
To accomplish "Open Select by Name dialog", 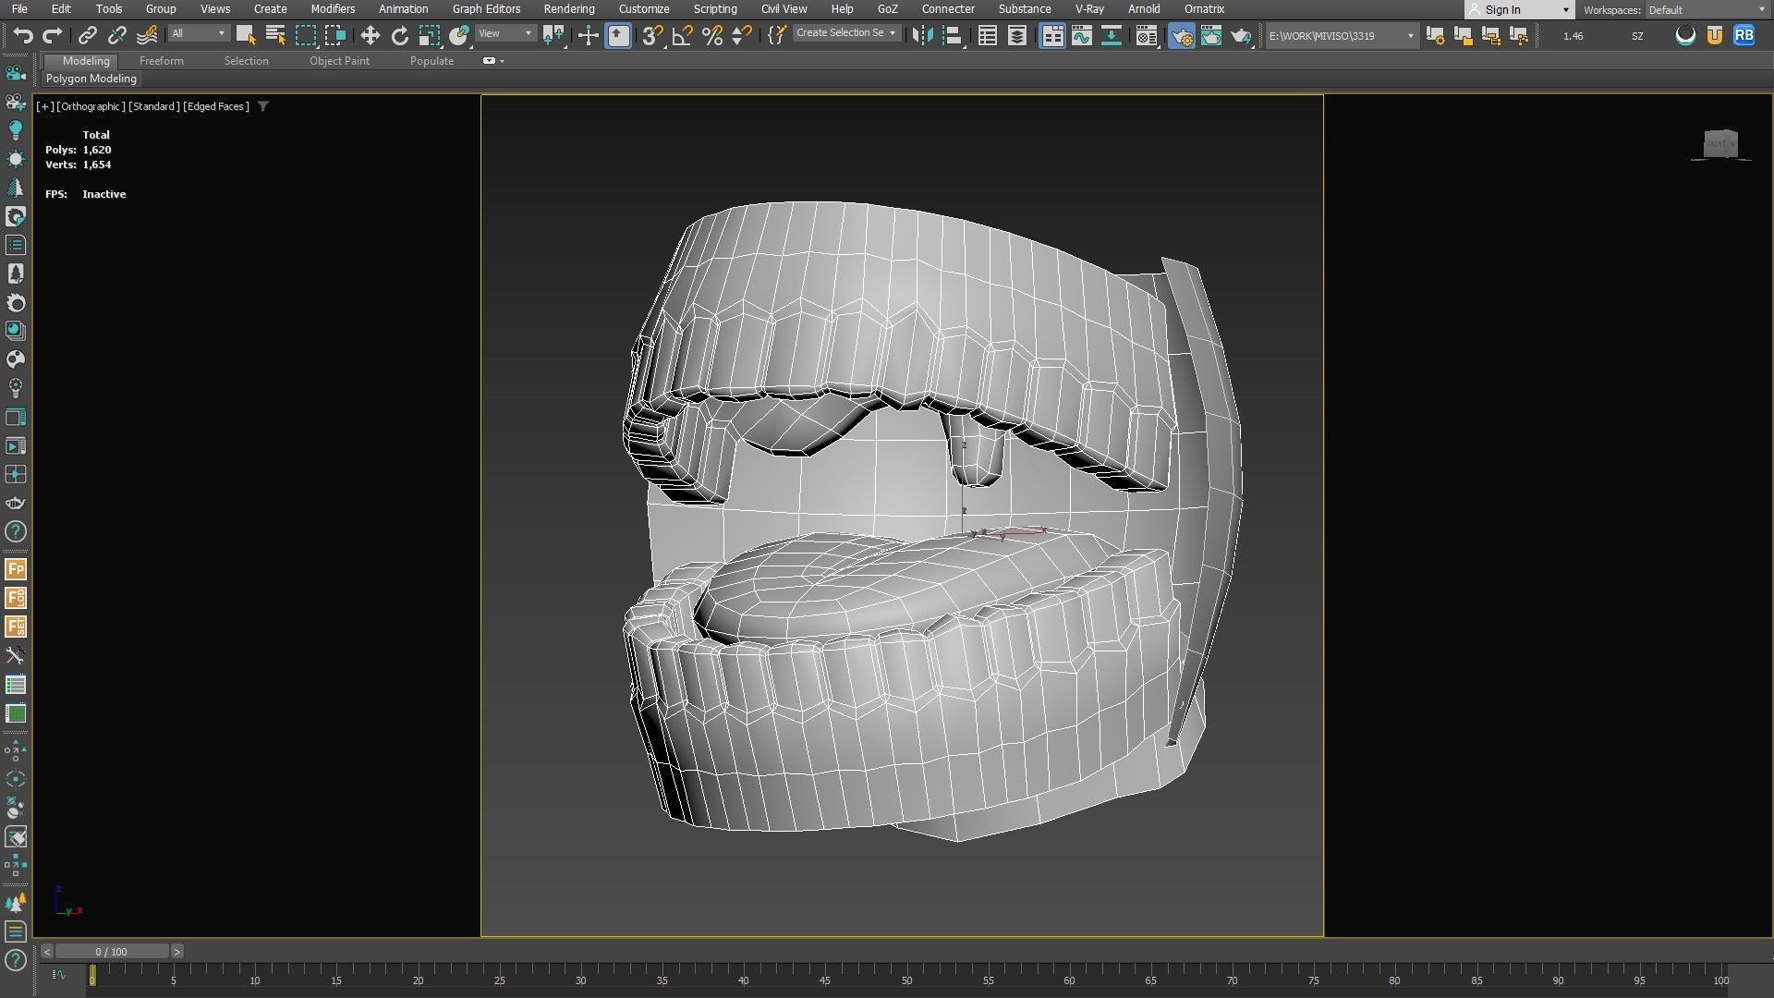I will (275, 36).
